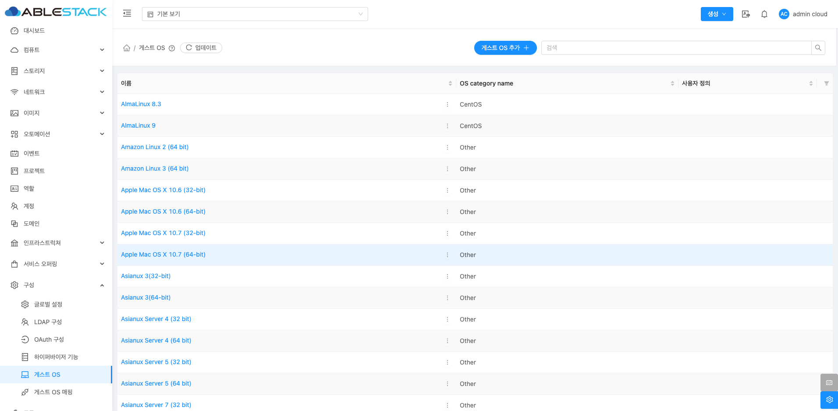838x411 pixels.
Task: Click the 게스트 OS 추가 button
Action: point(505,48)
